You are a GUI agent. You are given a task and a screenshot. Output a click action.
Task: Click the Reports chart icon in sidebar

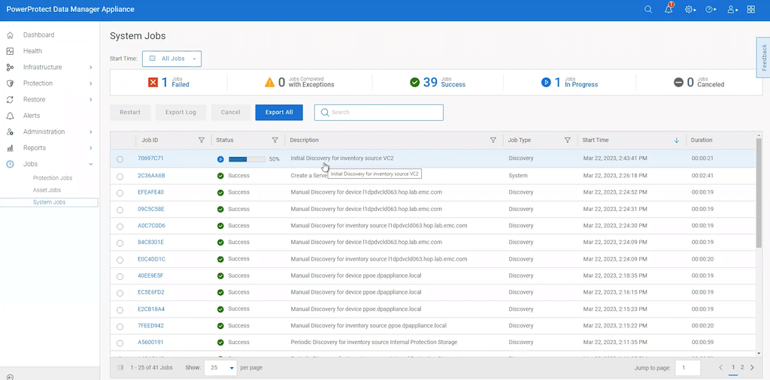(10, 148)
